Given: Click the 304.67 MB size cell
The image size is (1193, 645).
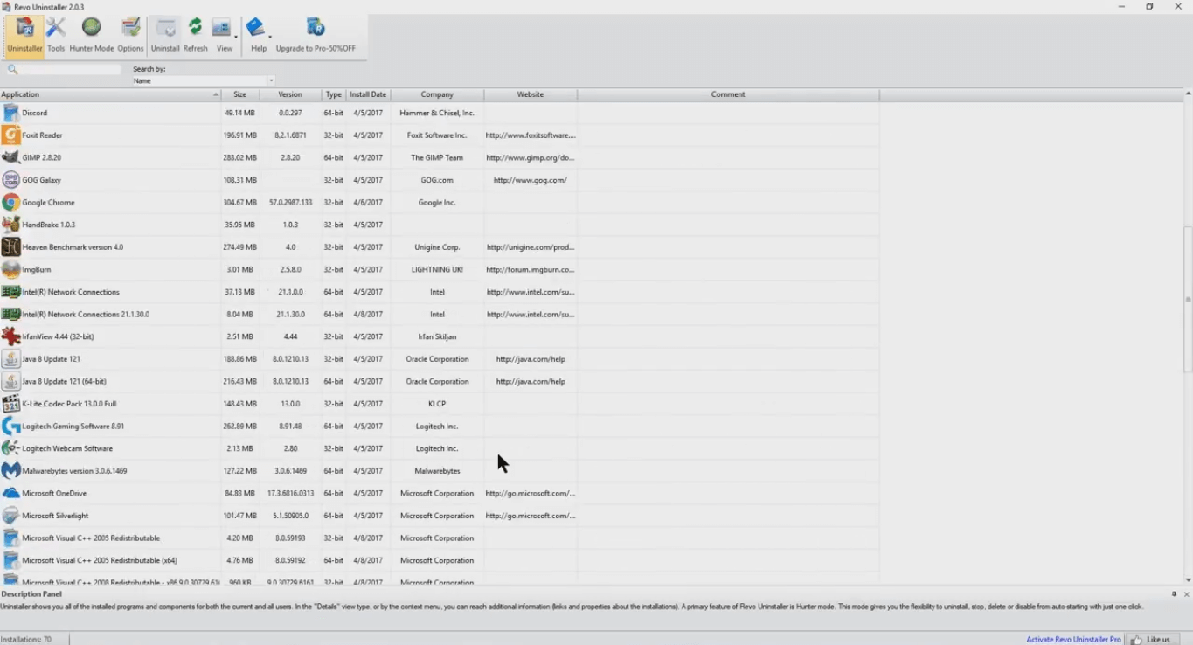Looking at the screenshot, I should click(240, 202).
